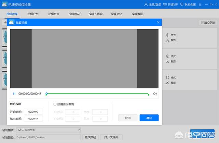
Task: Click the start handle on green timeline
Action: tap(47, 94)
